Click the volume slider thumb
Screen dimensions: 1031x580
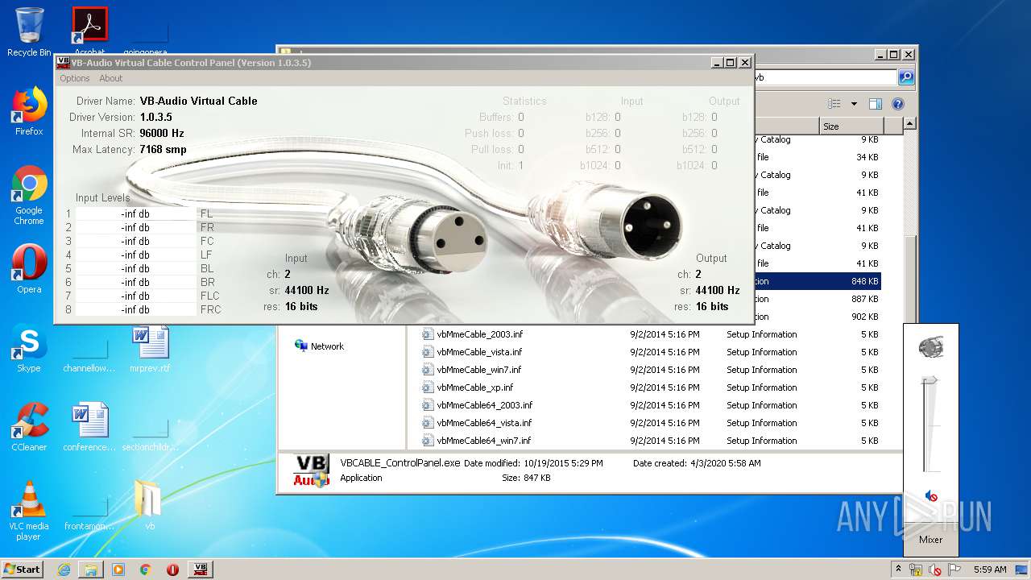click(x=930, y=380)
